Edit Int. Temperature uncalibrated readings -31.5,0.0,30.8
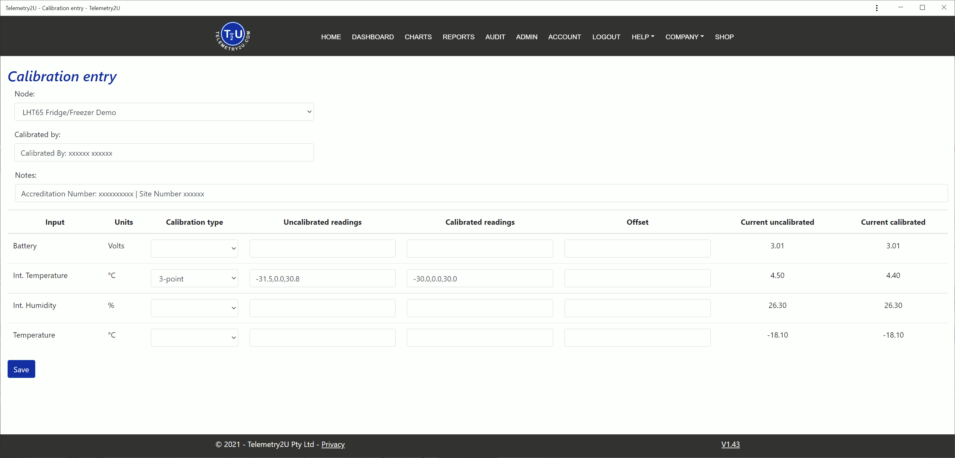The image size is (955, 458). pos(322,278)
